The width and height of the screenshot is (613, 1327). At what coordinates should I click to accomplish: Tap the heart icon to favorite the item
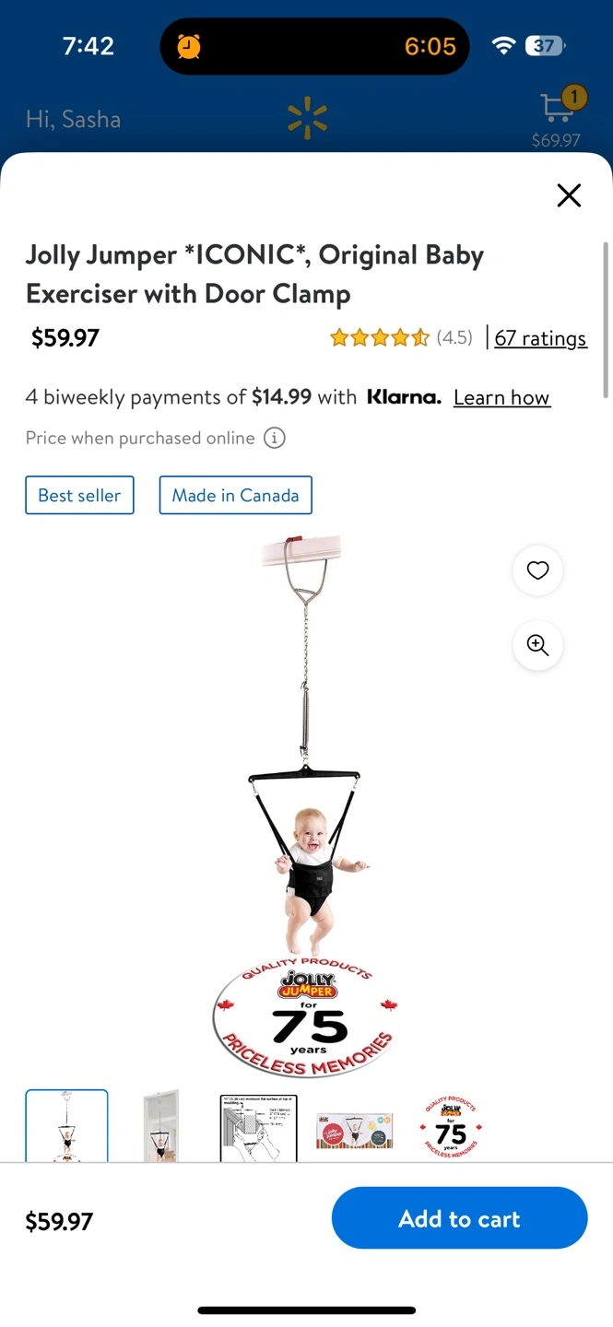537,570
